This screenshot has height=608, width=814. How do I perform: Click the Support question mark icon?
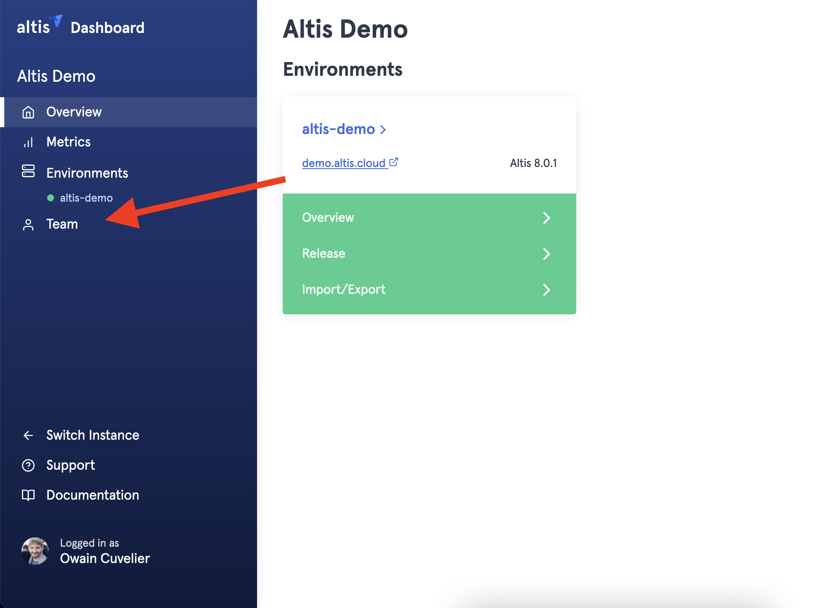(x=28, y=465)
